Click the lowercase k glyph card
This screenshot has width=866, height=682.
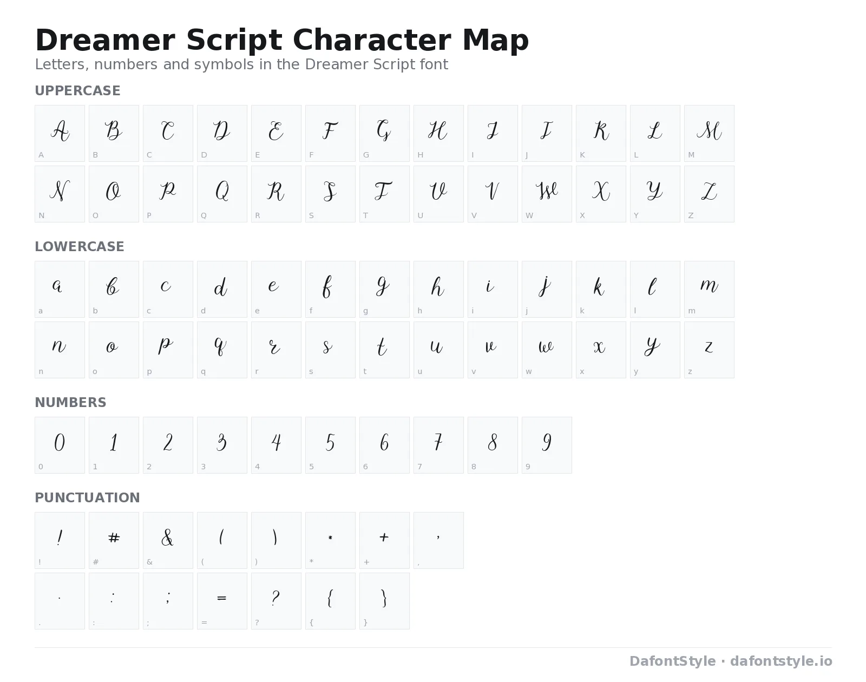click(x=601, y=289)
